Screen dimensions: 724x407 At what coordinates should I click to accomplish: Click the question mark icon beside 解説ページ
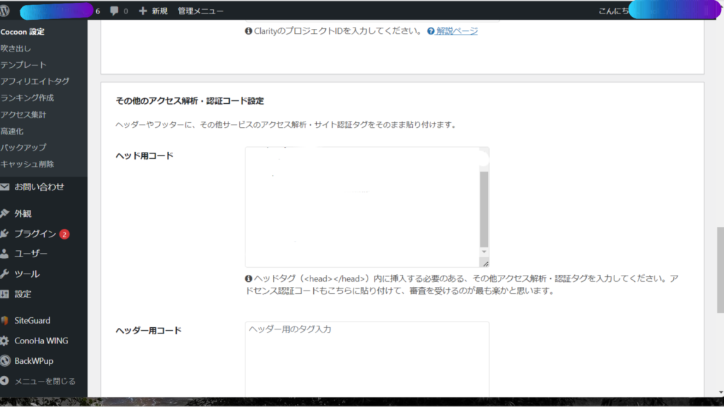pyautogui.click(x=431, y=31)
